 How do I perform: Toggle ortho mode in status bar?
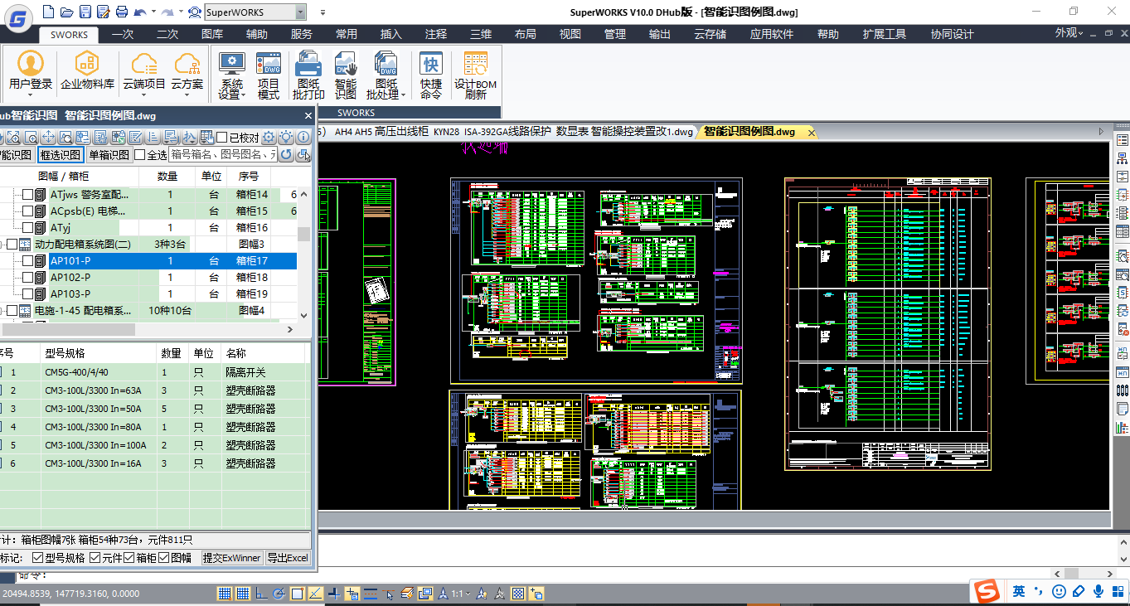point(260,593)
